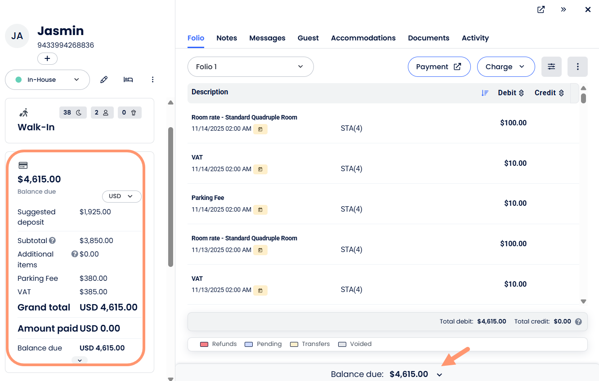599x381 pixels.
Task: Switch to the Notes tab
Action: pyautogui.click(x=227, y=38)
